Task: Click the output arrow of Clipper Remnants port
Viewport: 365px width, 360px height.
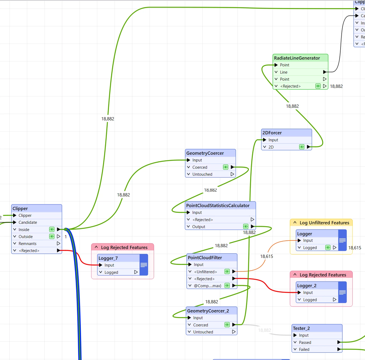Action: [59, 243]
